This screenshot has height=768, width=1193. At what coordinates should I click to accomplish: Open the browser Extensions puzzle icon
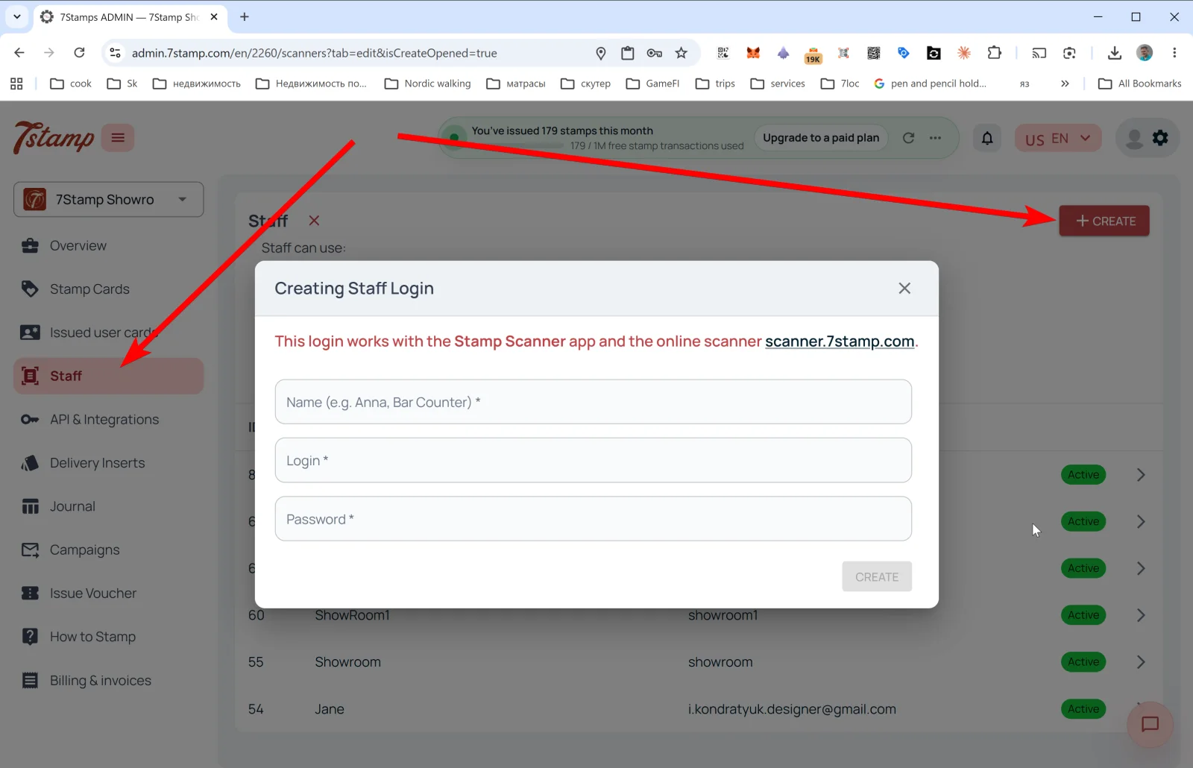tap(995, 53)
